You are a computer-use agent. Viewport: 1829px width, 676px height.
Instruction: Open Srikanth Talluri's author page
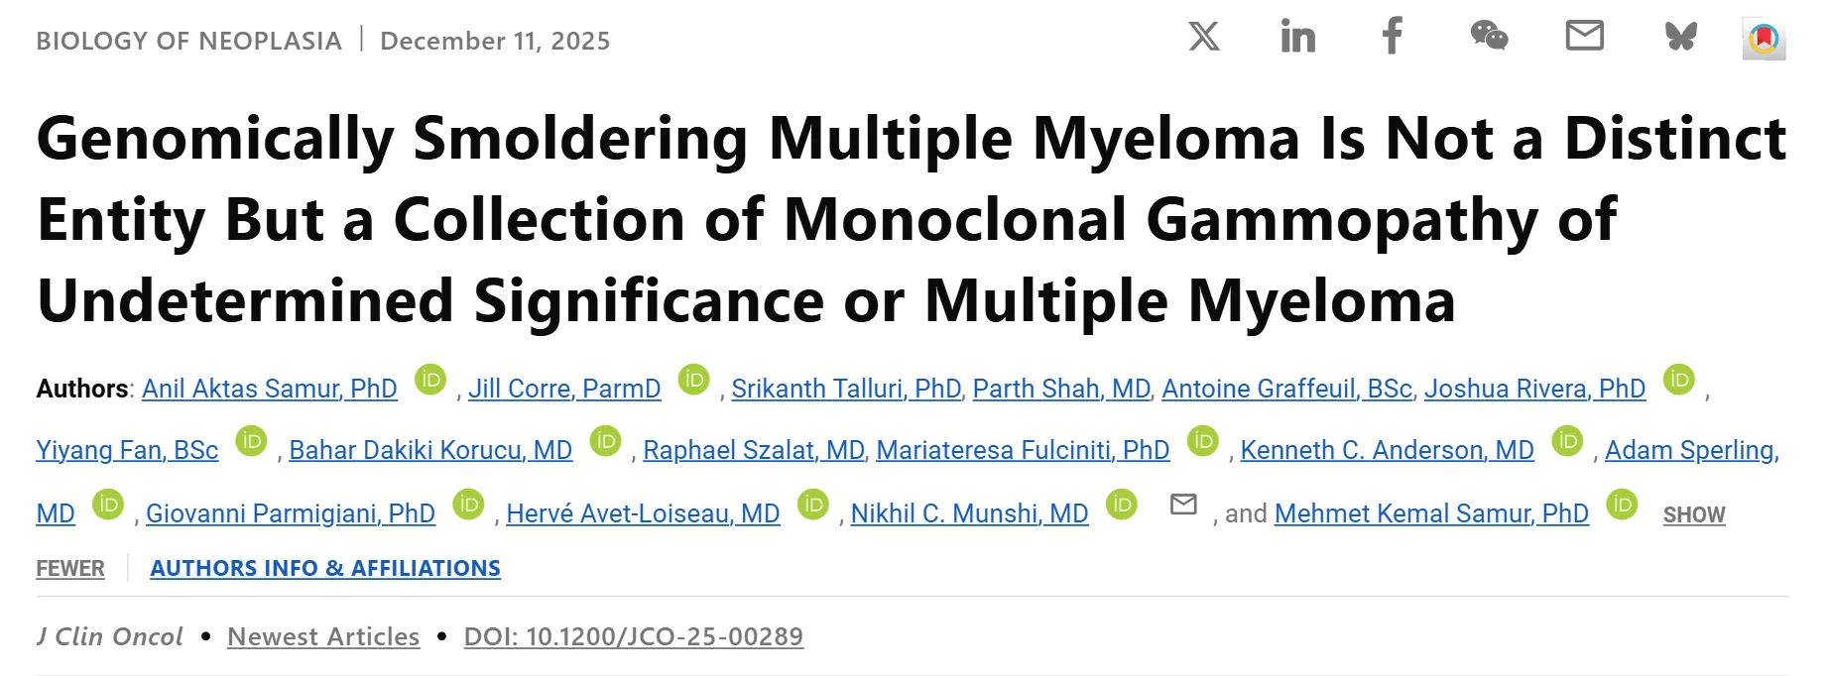[x=846, y=389]
